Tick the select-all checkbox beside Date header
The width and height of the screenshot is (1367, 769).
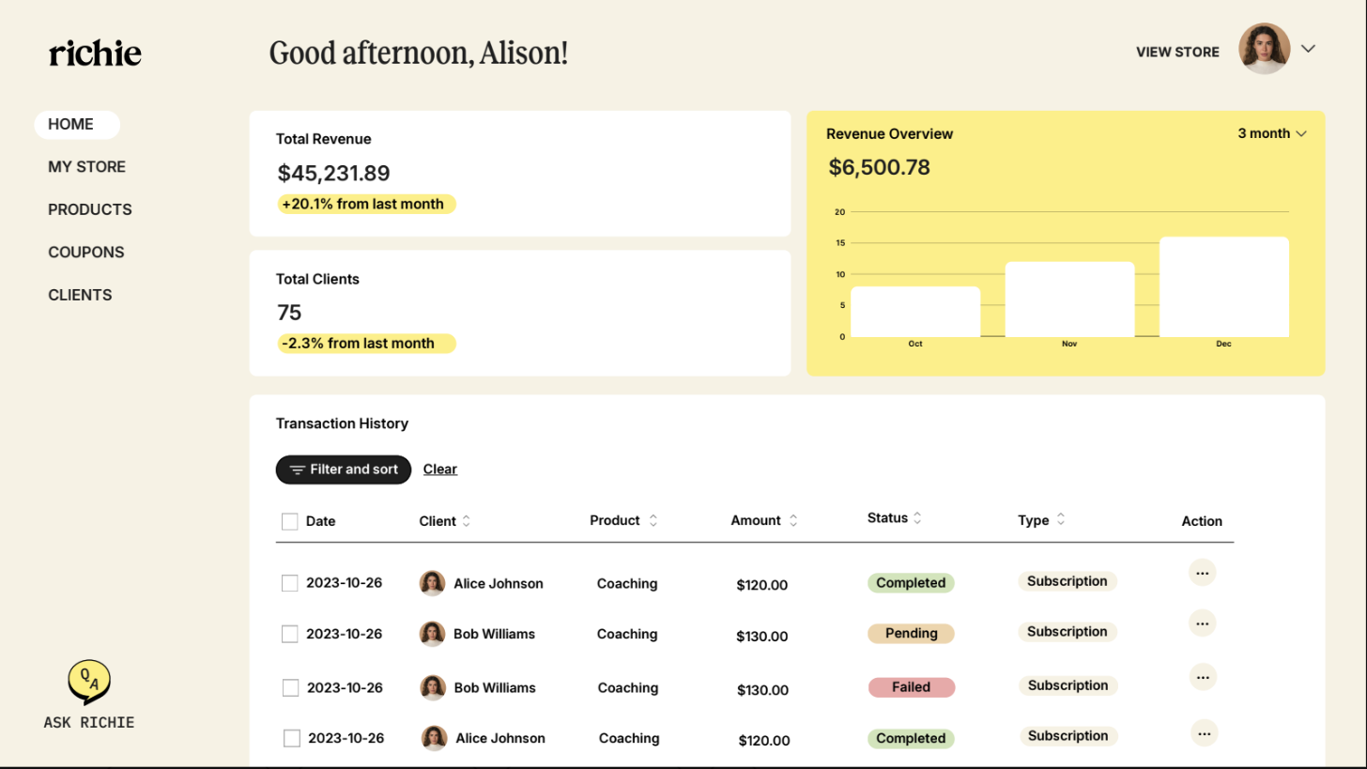pos(290,521)
